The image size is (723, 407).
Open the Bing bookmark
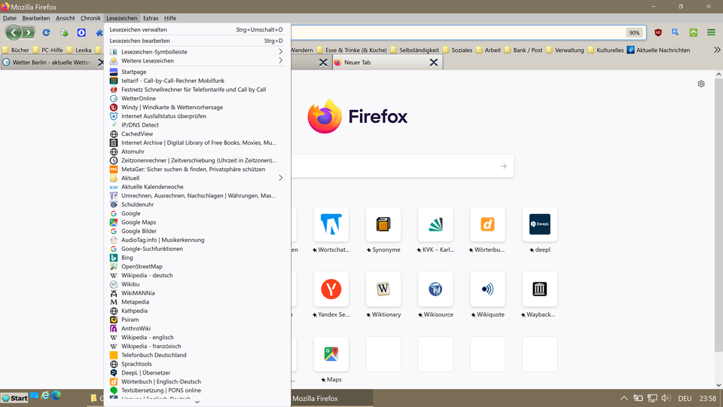pyautogui.click(x=197, y=258)
